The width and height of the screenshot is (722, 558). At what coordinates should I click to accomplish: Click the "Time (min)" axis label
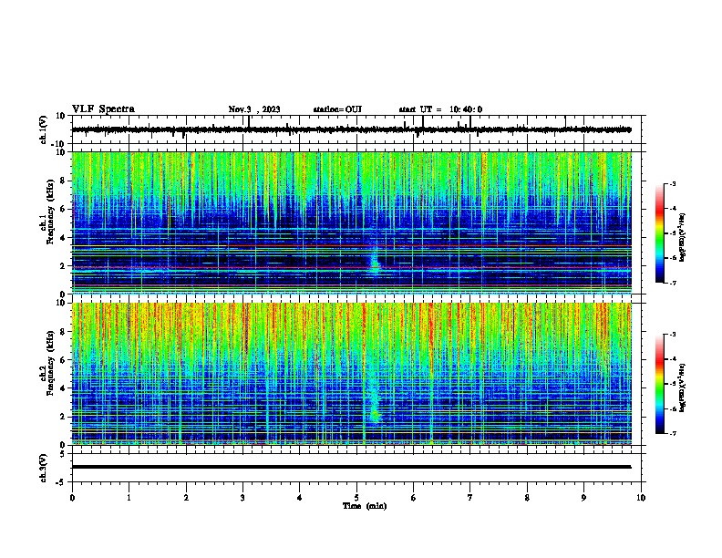365,506
